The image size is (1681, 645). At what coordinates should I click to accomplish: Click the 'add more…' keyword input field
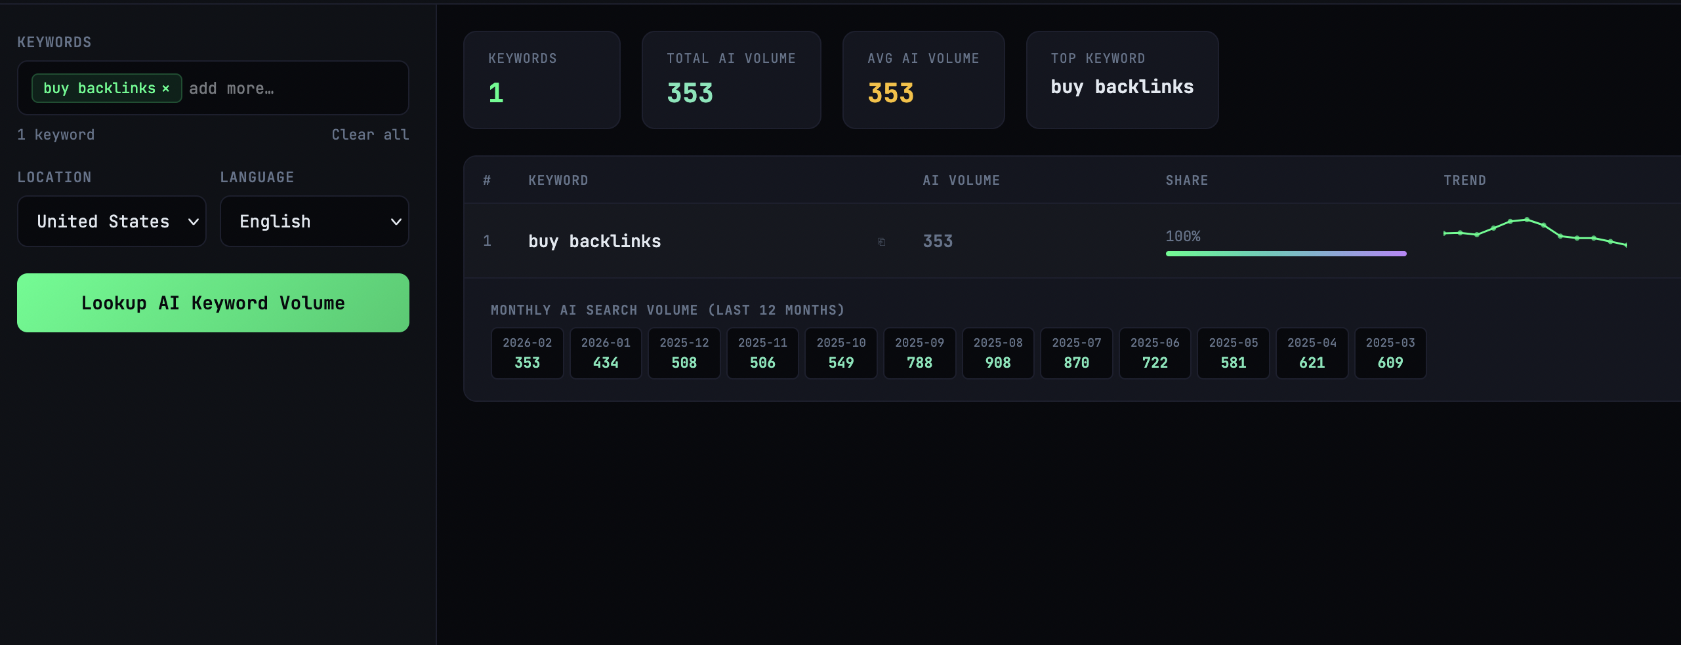[x=289, y=88]
